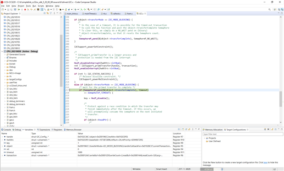Open the Build hammer dropdown arrow
The height and width of the screenshot is (171, 284).
91,9
